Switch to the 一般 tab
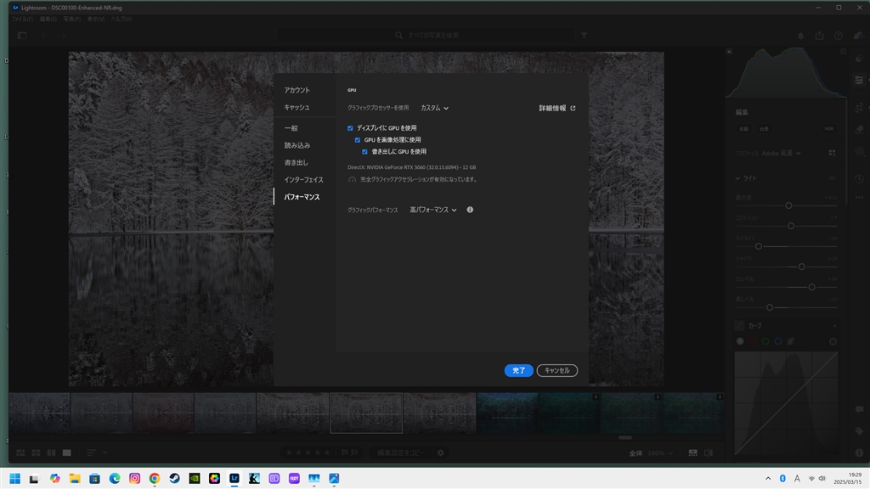 (291, 128)
